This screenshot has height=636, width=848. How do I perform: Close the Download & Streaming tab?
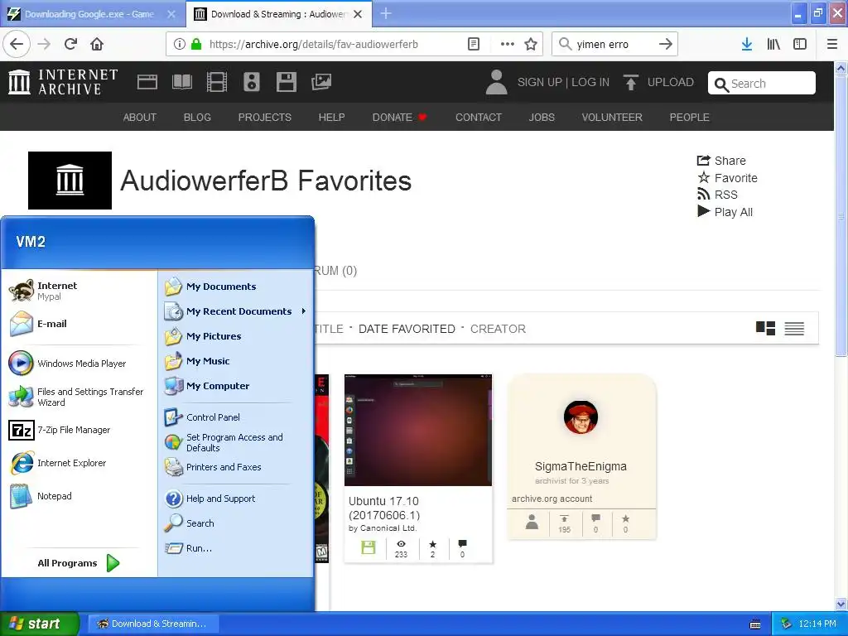pyautogui.click(x=358, y=14)
